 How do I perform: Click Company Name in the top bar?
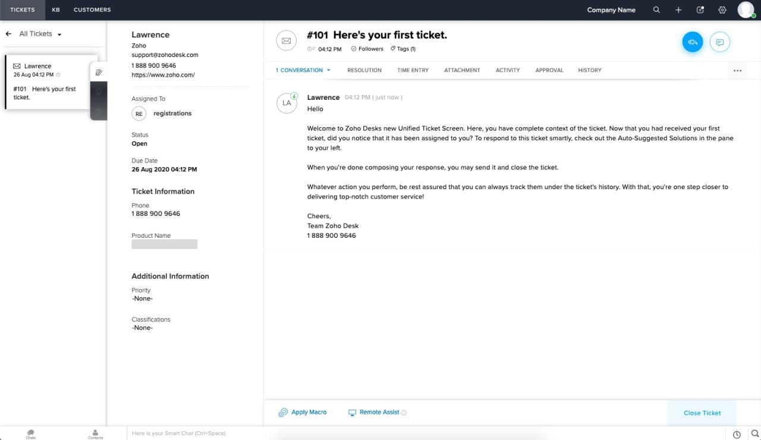611,10
